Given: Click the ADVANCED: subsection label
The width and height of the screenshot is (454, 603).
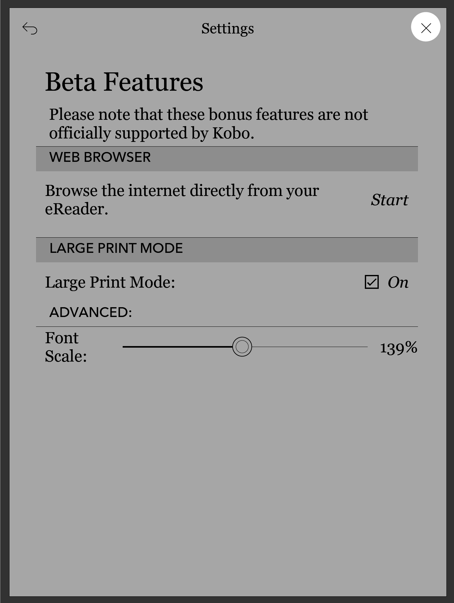Looking at the screenshot, I should click(x=91, y=312).
